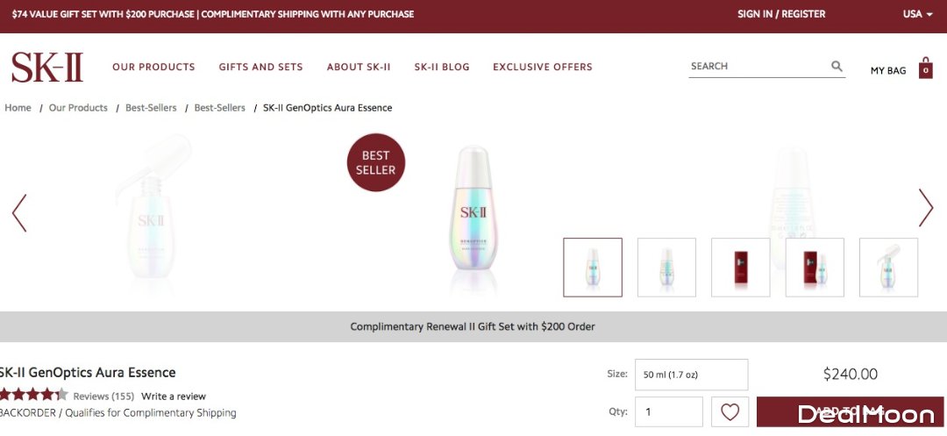Click Sign In / Register link

(x=781, y=14)
